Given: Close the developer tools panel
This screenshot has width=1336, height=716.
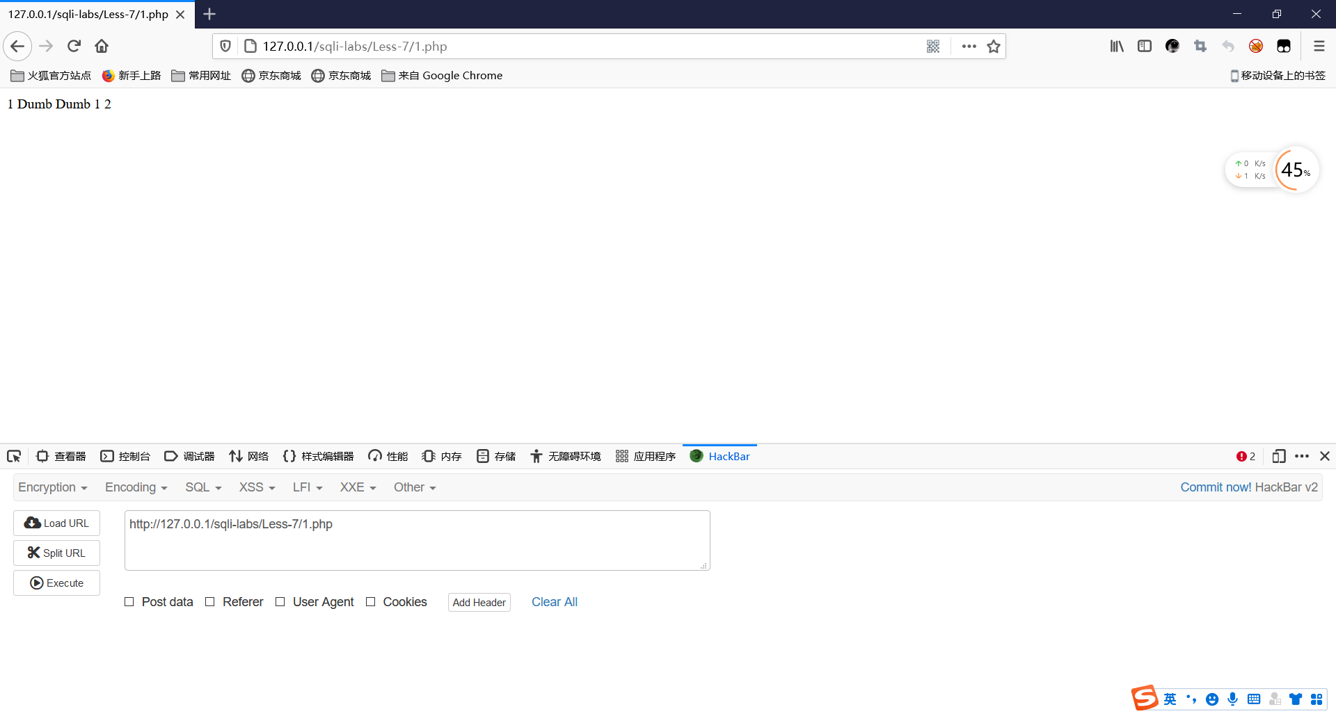Looking at the screenshot, I should 1325,457.
